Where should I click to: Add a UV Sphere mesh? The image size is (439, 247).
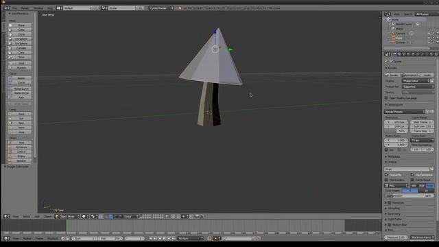(x=20, y=39)
